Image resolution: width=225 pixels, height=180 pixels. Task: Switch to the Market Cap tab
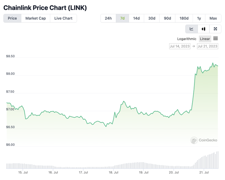pos(35,18)
